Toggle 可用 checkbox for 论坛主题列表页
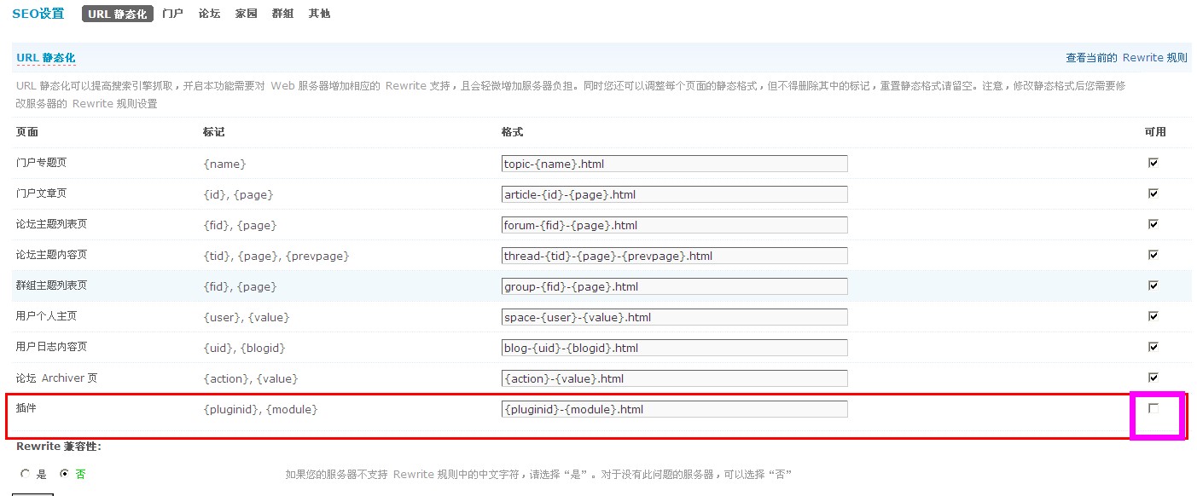 click(1153, 223)
